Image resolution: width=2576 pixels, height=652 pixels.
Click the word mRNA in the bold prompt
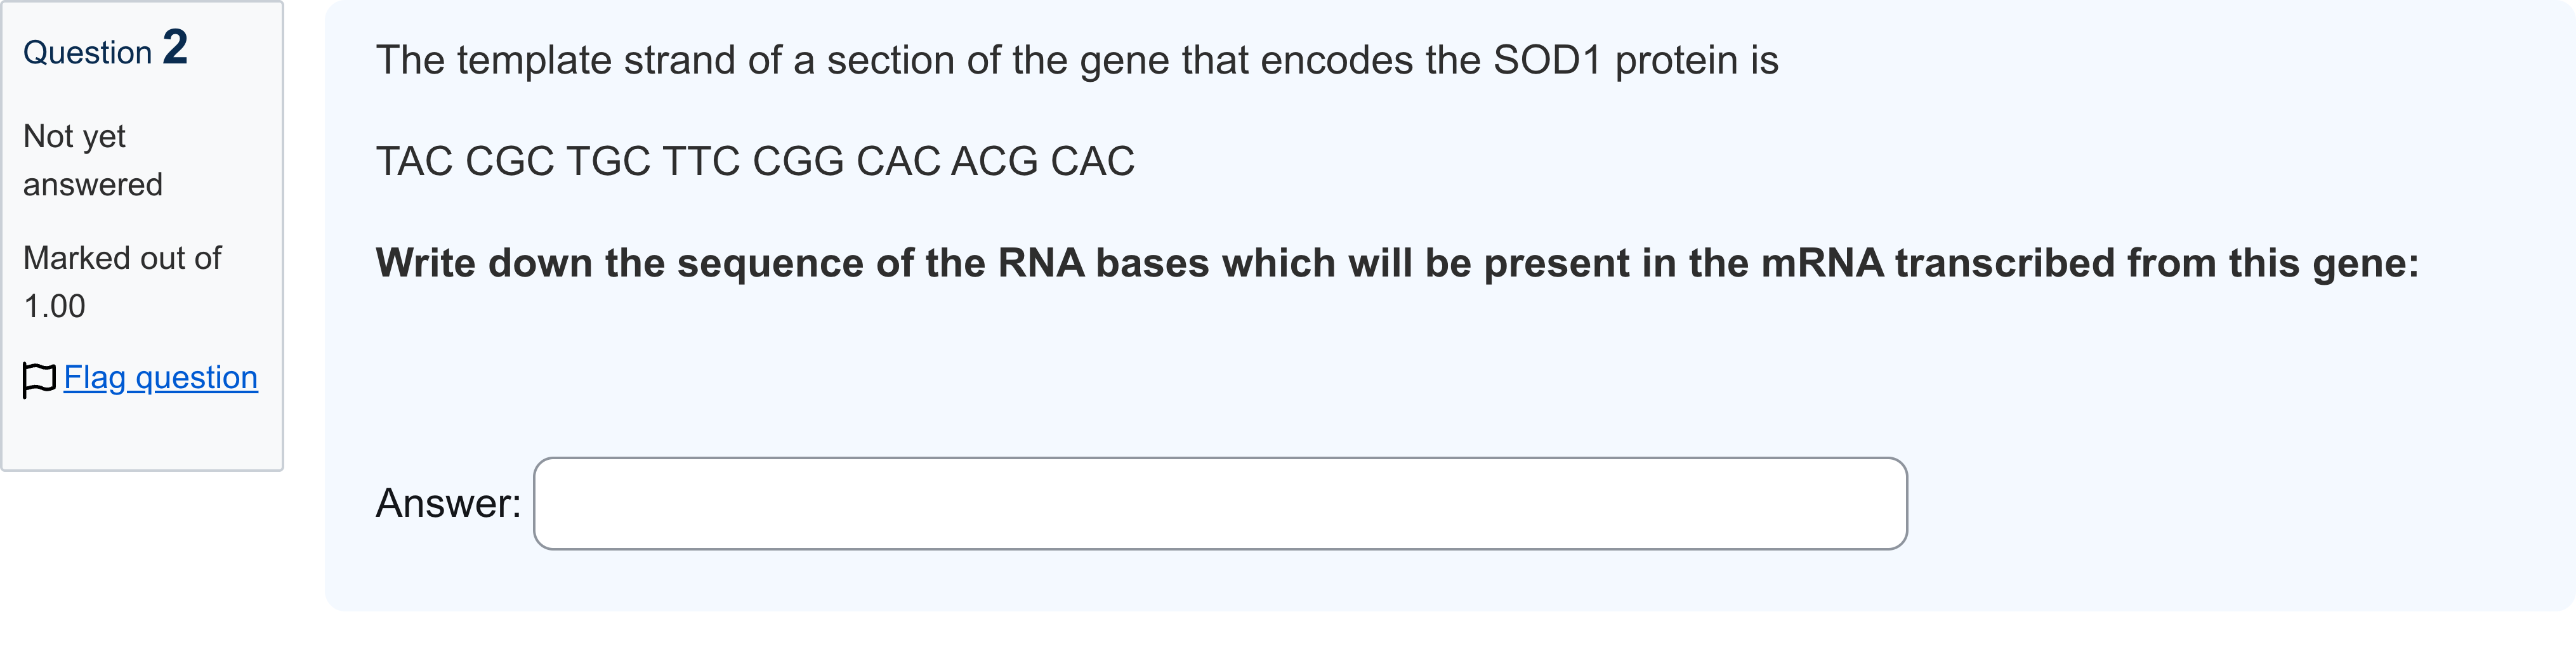coord(1822,263)
